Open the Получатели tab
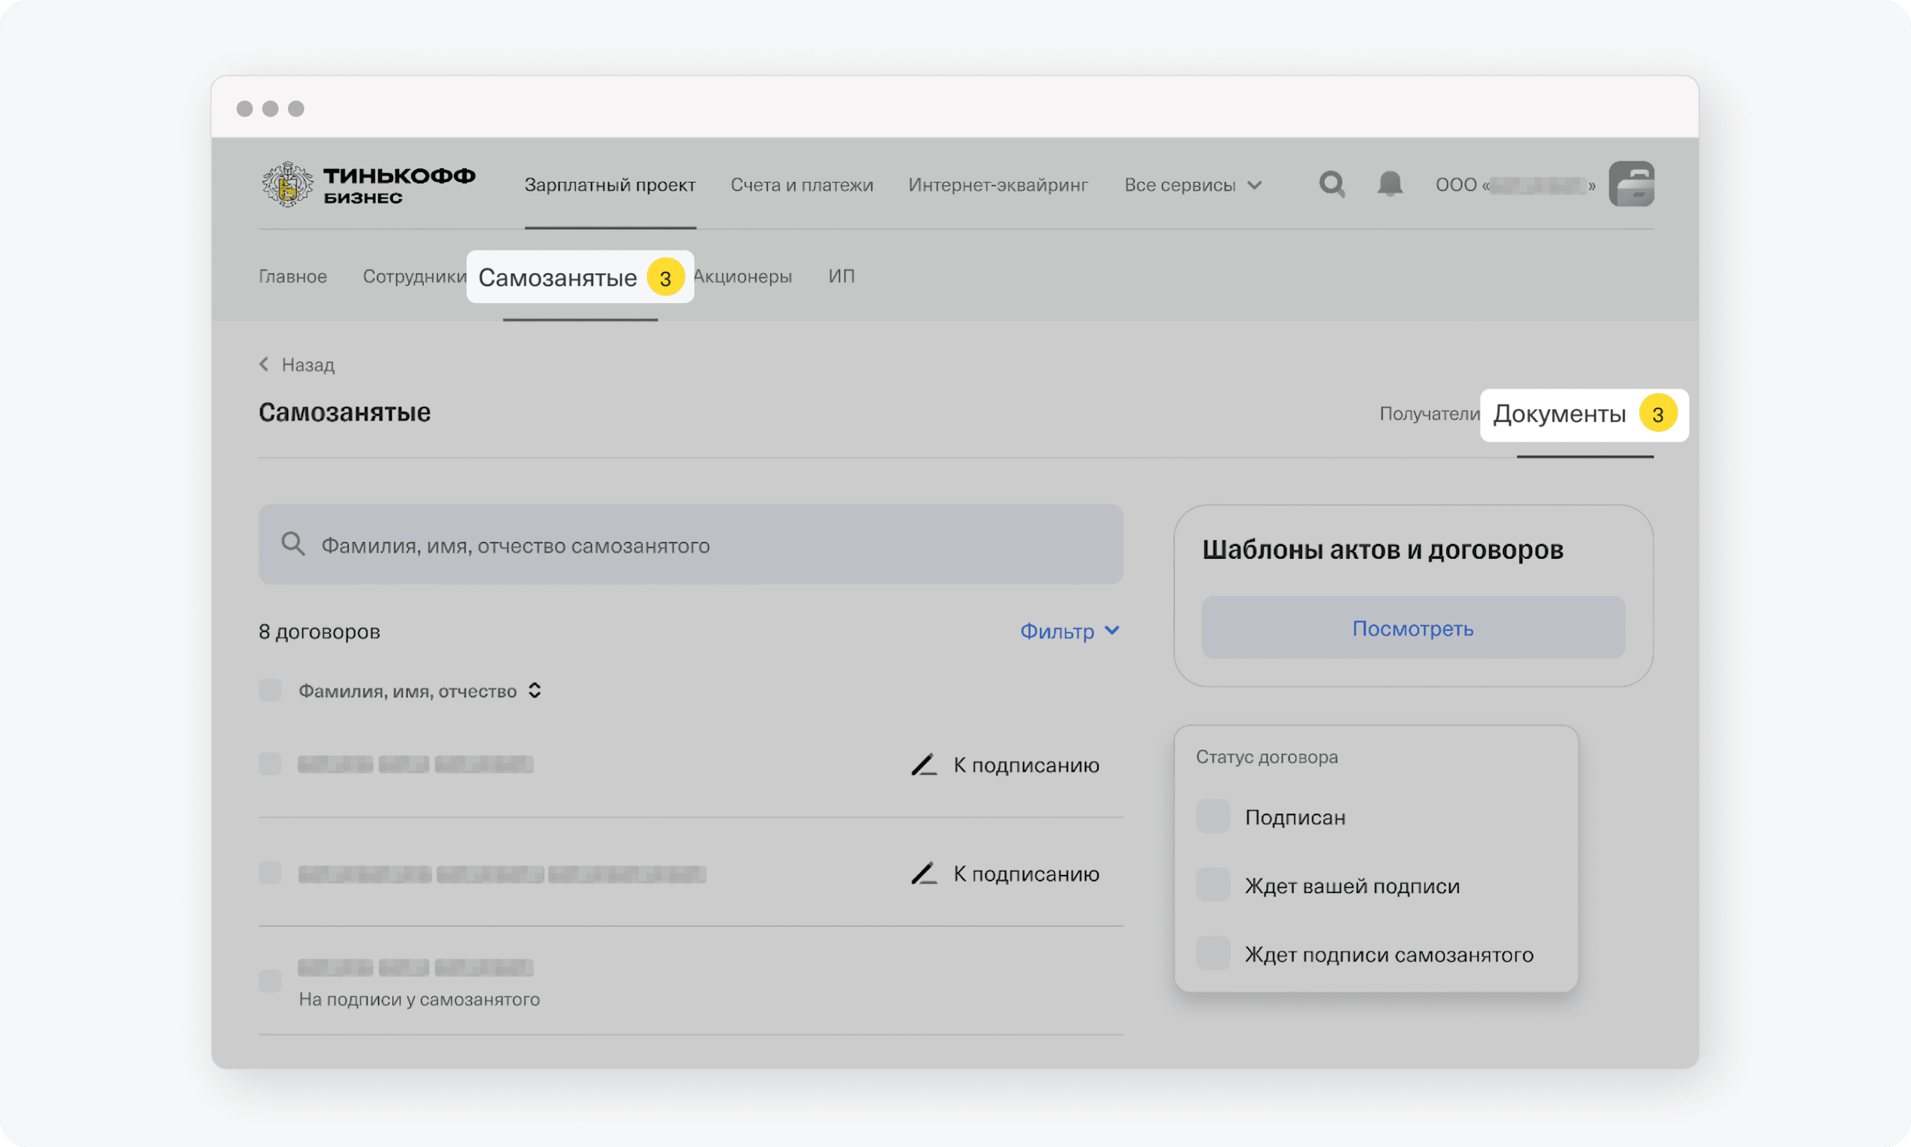1911x1147 pixels. pyautogui.click(x=1429, y=414)
